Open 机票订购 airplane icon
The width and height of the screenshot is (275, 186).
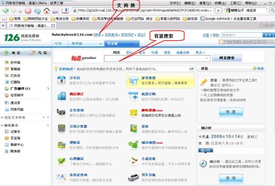[x=133, y=96]
